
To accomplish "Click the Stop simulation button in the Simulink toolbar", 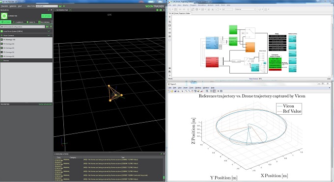I will (x=213, y=9).
